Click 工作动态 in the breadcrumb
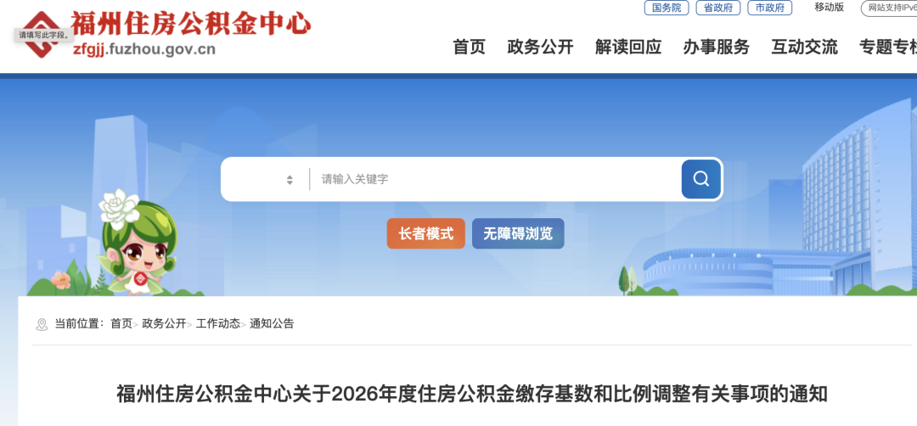The width and height of the screenshot is (917, 426). pos(217,323)
